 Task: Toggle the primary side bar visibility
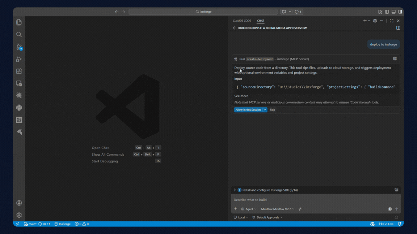[387, 12]
